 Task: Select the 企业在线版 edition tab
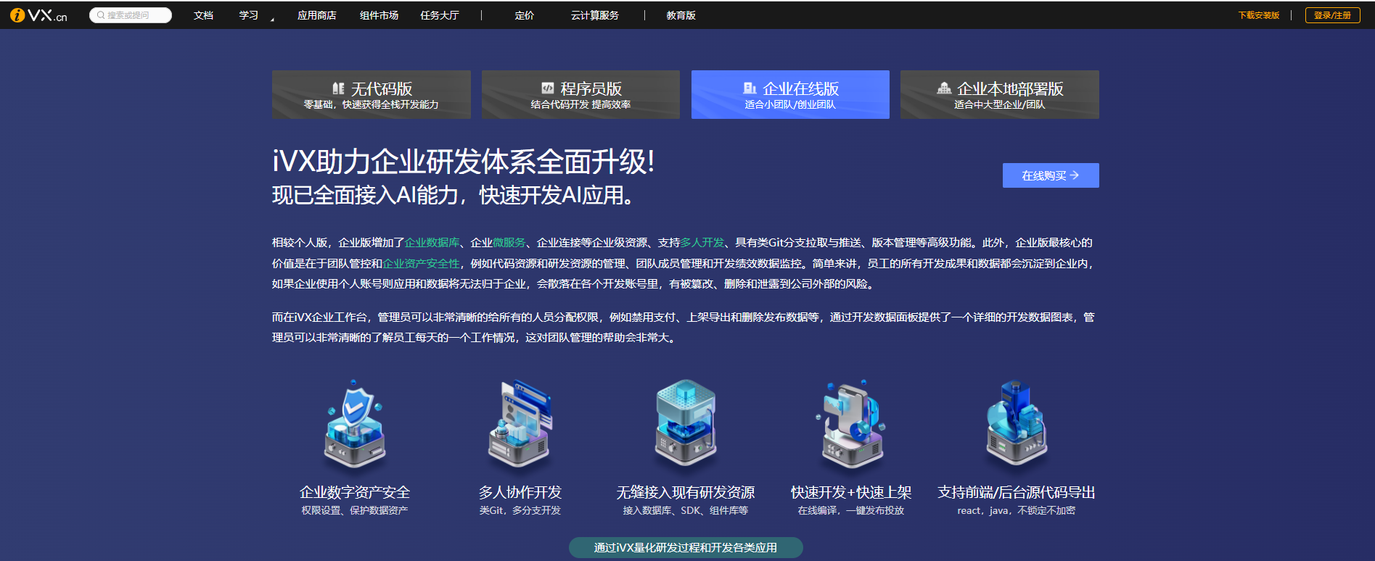(x=790, y=94)
